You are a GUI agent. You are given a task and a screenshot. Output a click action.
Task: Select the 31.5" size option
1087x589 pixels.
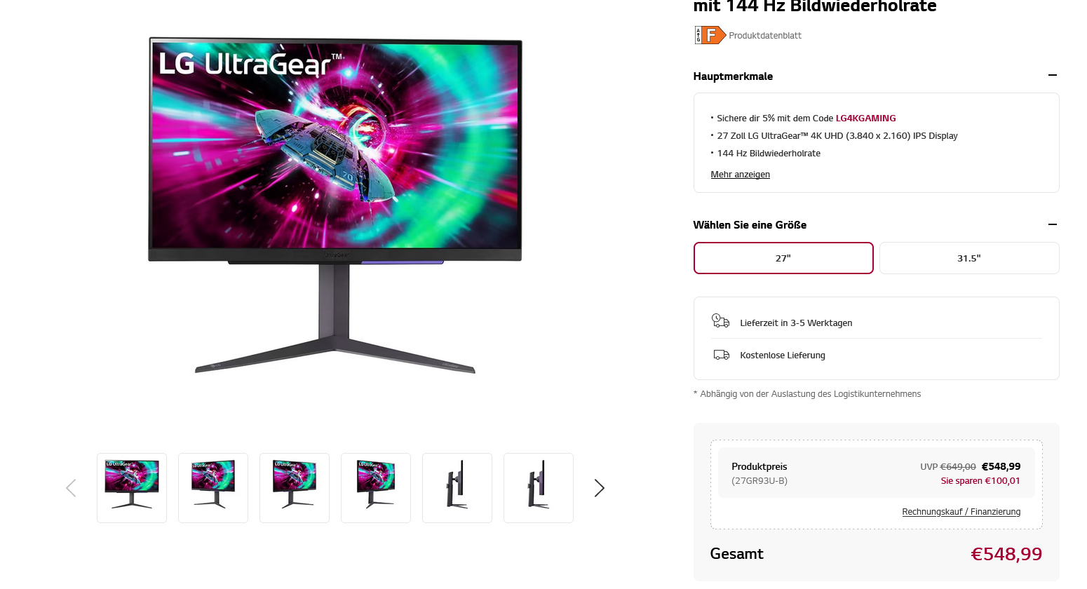point(969,258)
